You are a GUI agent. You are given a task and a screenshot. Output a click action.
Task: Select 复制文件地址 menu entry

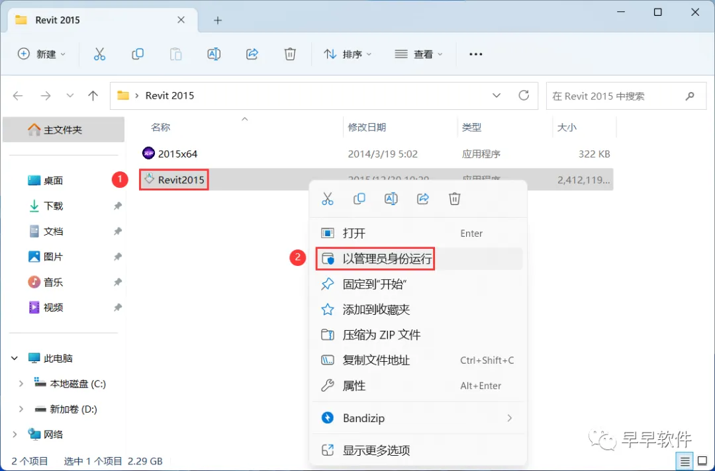[x=418, y=361]
